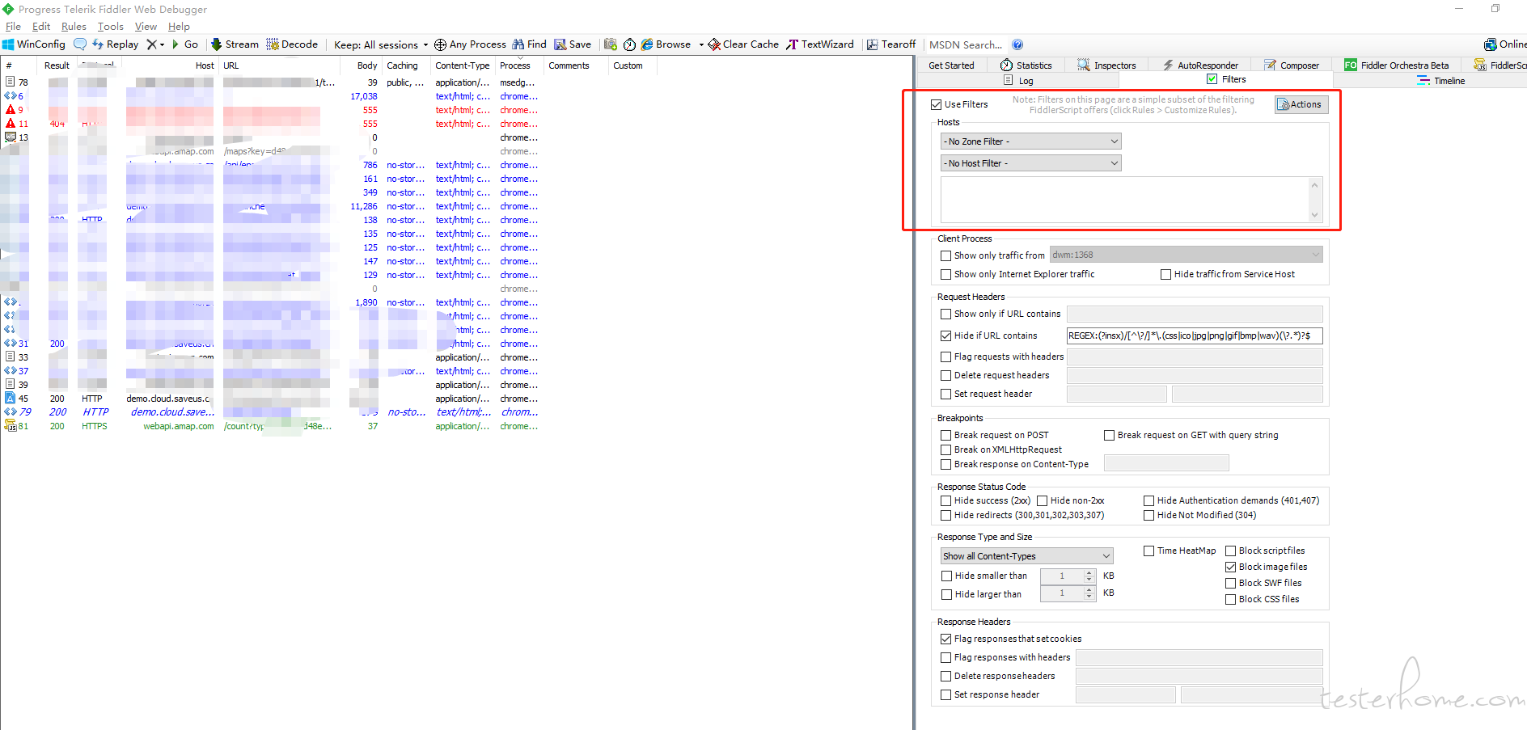Viewport: 1527px width, 730px height.
Task: Open the Show all Content-Types dropdown
Action: tap(1026, 556)
